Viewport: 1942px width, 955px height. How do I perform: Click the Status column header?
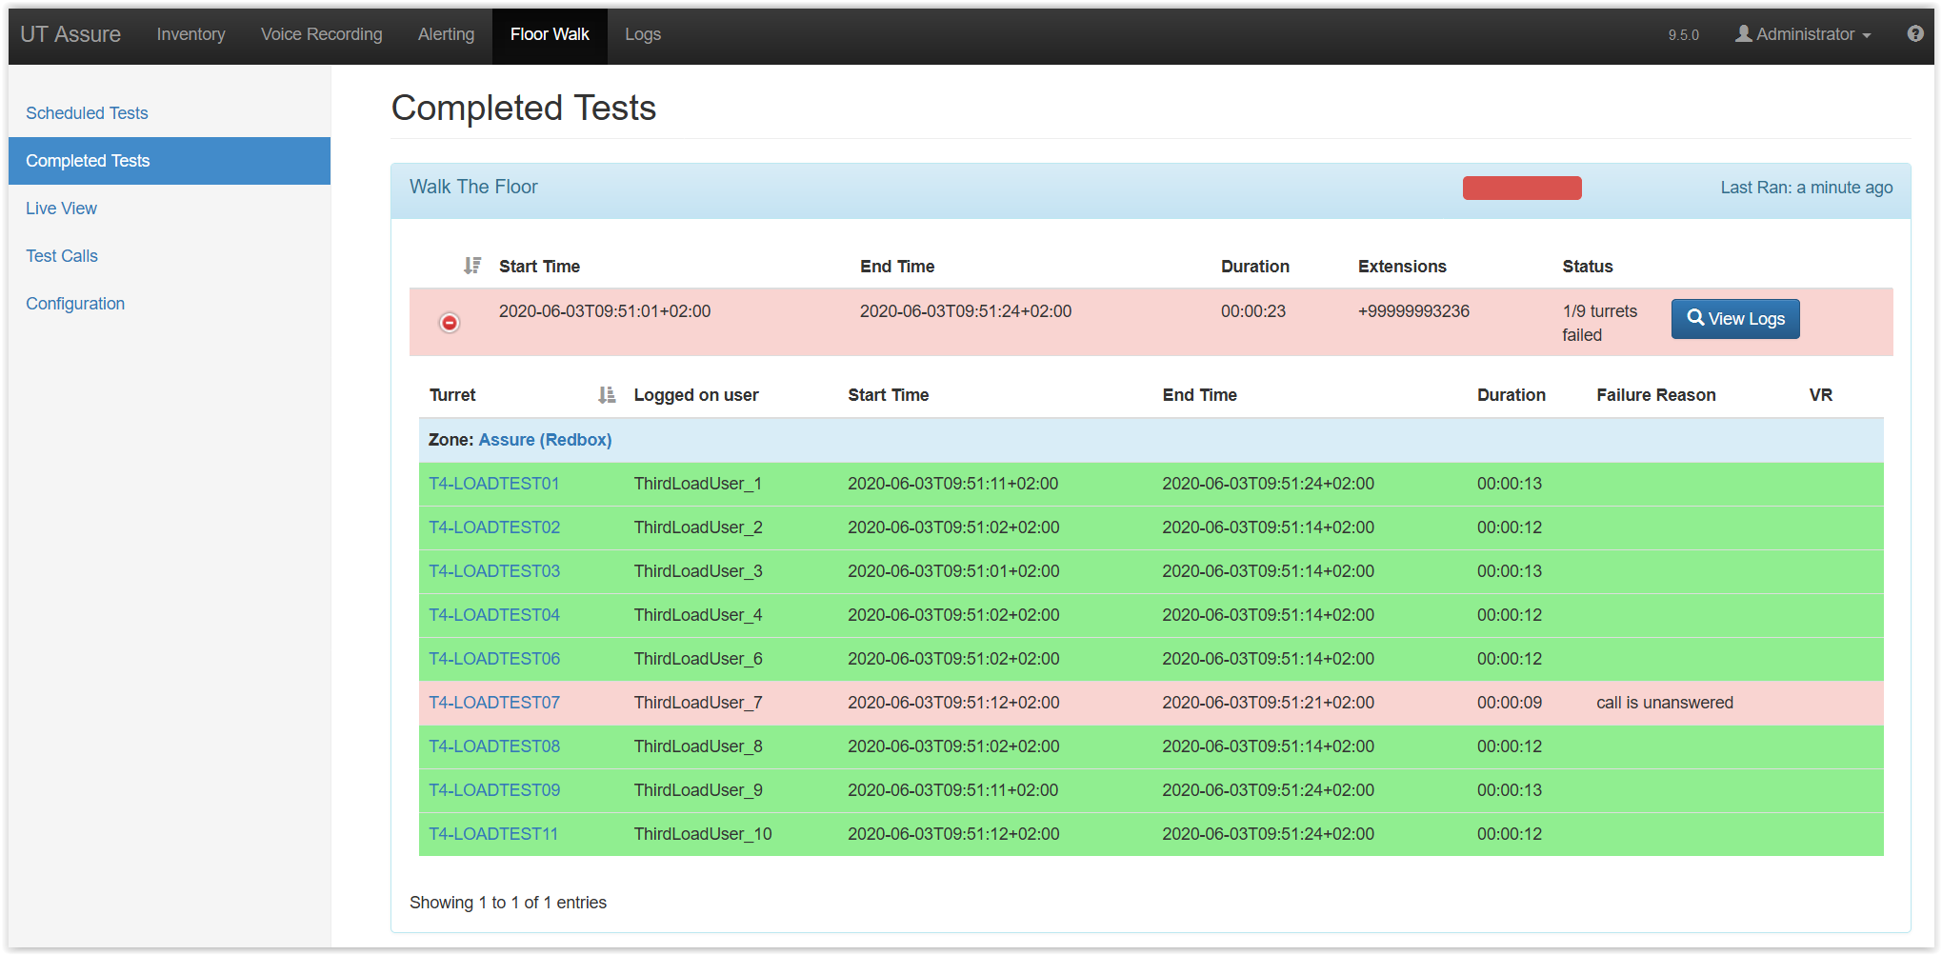1587,267
